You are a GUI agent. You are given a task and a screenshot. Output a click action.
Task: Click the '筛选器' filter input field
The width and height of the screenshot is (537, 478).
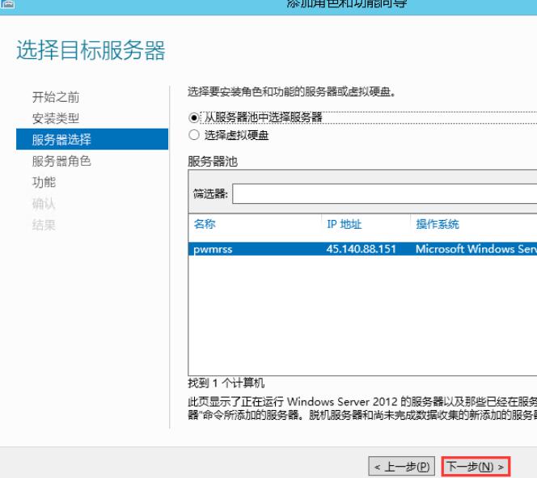pos(385,194)
